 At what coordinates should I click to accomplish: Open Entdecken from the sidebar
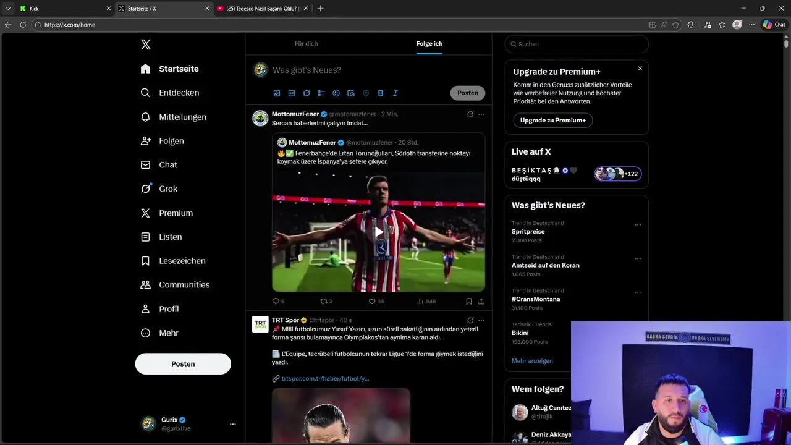point(169,93)
